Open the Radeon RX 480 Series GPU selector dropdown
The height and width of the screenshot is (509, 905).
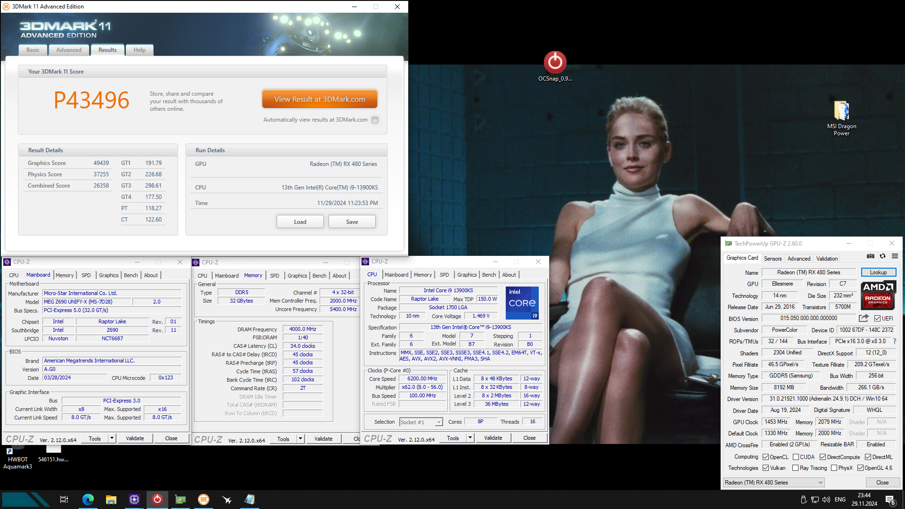[773, 483]
